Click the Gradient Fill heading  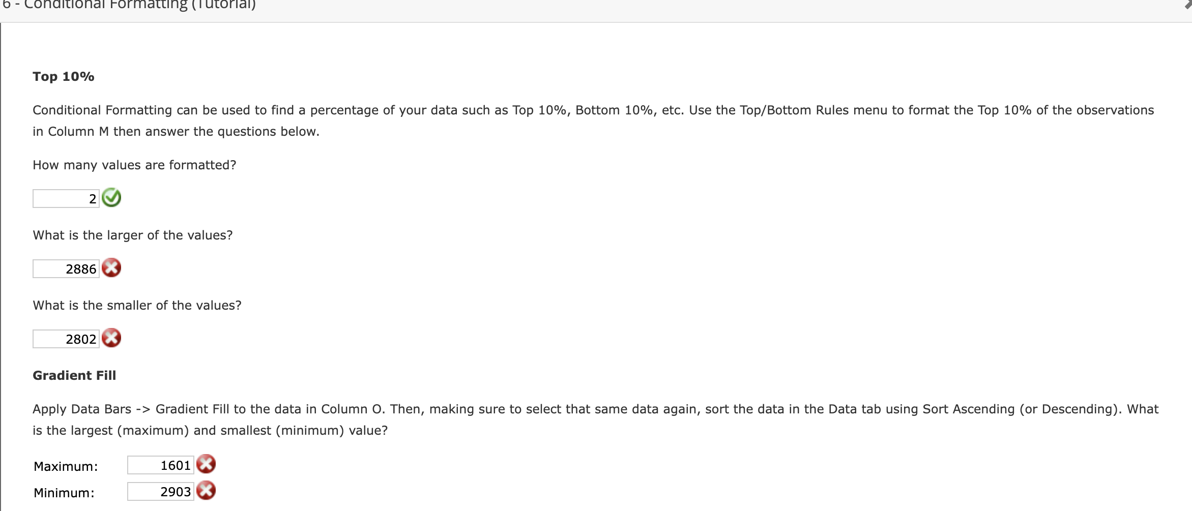[74, 375]
